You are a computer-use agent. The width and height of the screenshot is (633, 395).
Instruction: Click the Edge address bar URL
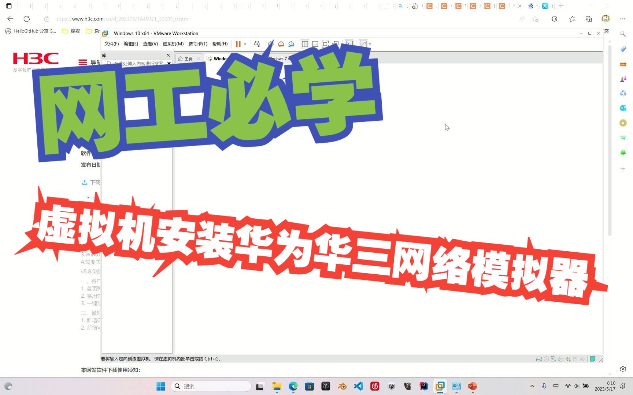click(122, 19)
